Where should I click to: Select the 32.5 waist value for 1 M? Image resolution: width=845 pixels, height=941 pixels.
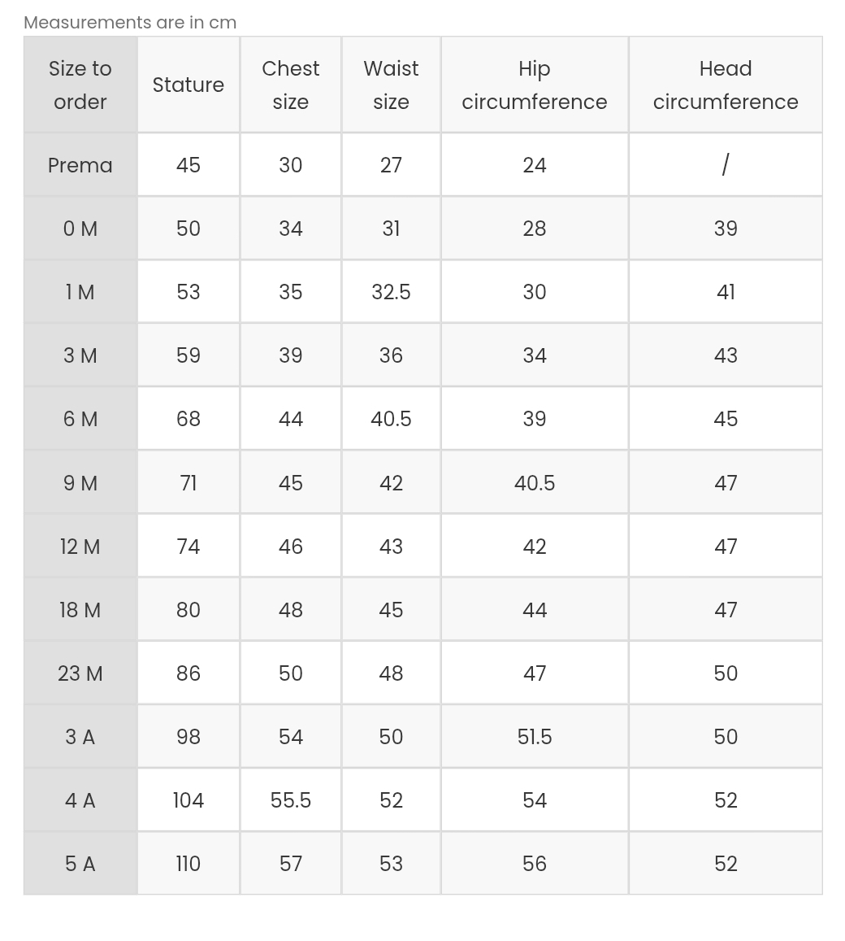(x=391, y=292)
